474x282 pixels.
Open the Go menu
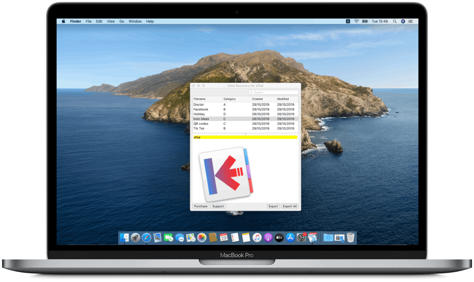click(x=122, y=21)
